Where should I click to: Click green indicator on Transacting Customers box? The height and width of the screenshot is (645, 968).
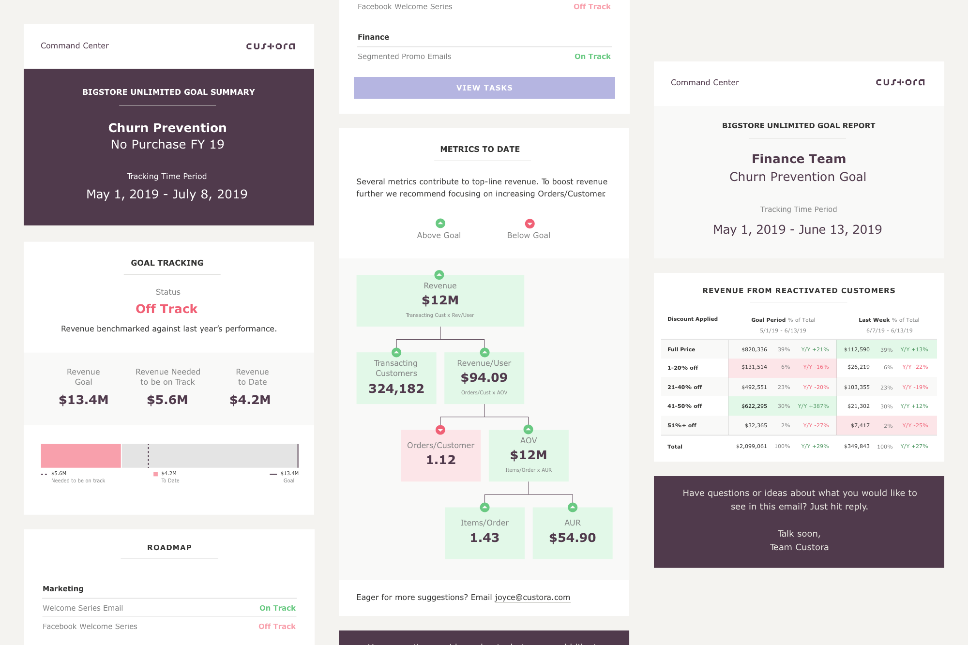(396, 352)
